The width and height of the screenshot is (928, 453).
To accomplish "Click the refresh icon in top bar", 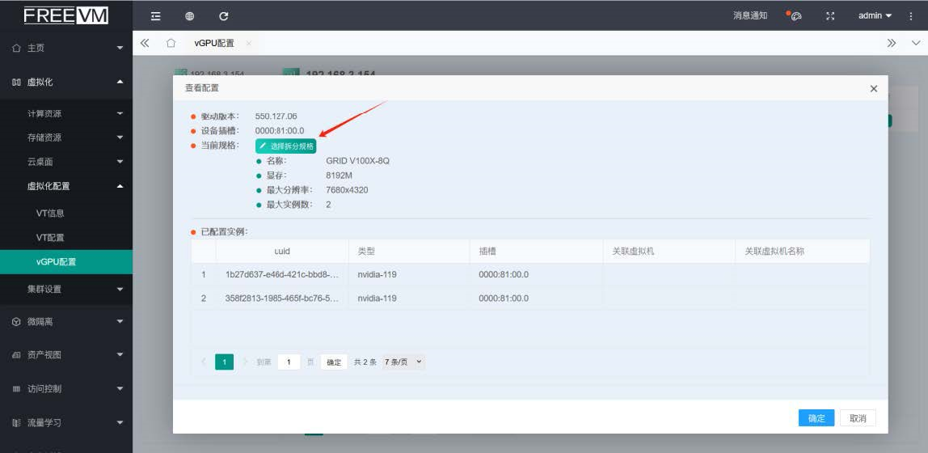I will click(224, 16).
